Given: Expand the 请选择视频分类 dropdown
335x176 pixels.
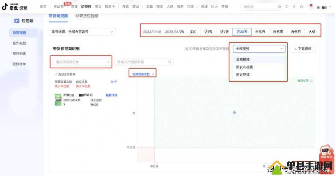Looking at the screenshot, I should 81,62.
